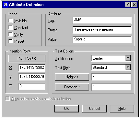
Task: Click the question mark help button in title bar
Action: click(x=128, y=5)
